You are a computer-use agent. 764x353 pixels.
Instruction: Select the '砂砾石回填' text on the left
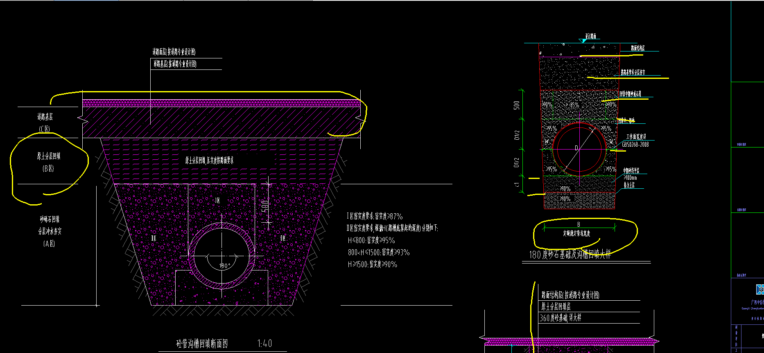50,219
